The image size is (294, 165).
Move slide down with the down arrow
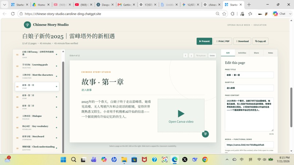point(191,55)
